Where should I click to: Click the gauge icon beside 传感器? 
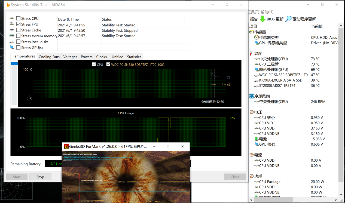(251, 32)
